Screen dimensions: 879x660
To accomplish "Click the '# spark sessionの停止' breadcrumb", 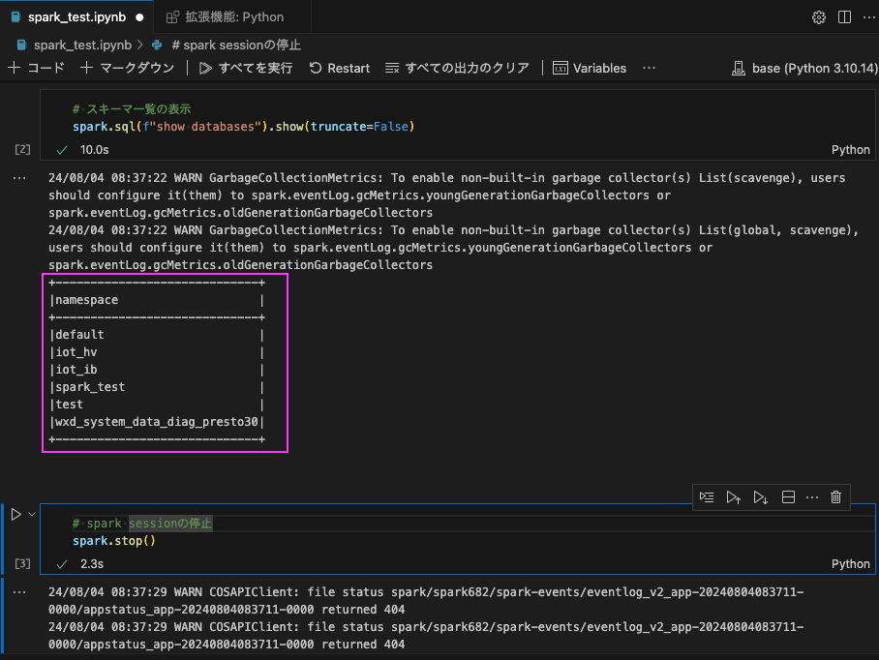I will (236, 45).
